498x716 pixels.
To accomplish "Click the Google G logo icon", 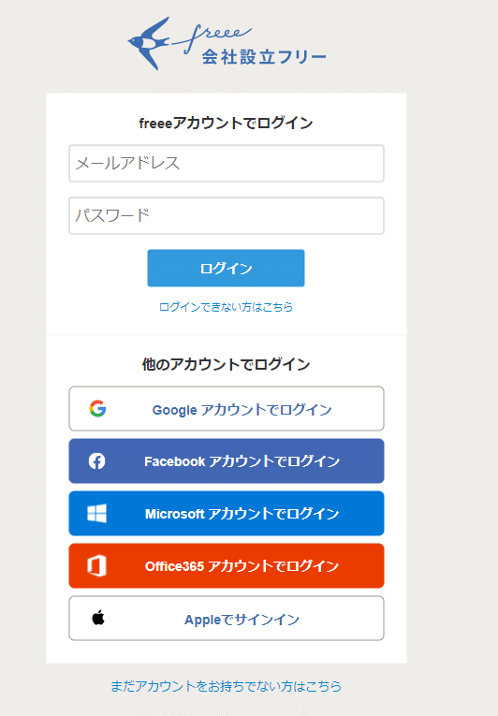I will [x=97, y=409].
